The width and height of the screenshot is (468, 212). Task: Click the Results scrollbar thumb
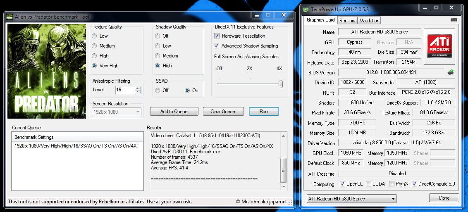pyautogui.click(x=284, y=170)
